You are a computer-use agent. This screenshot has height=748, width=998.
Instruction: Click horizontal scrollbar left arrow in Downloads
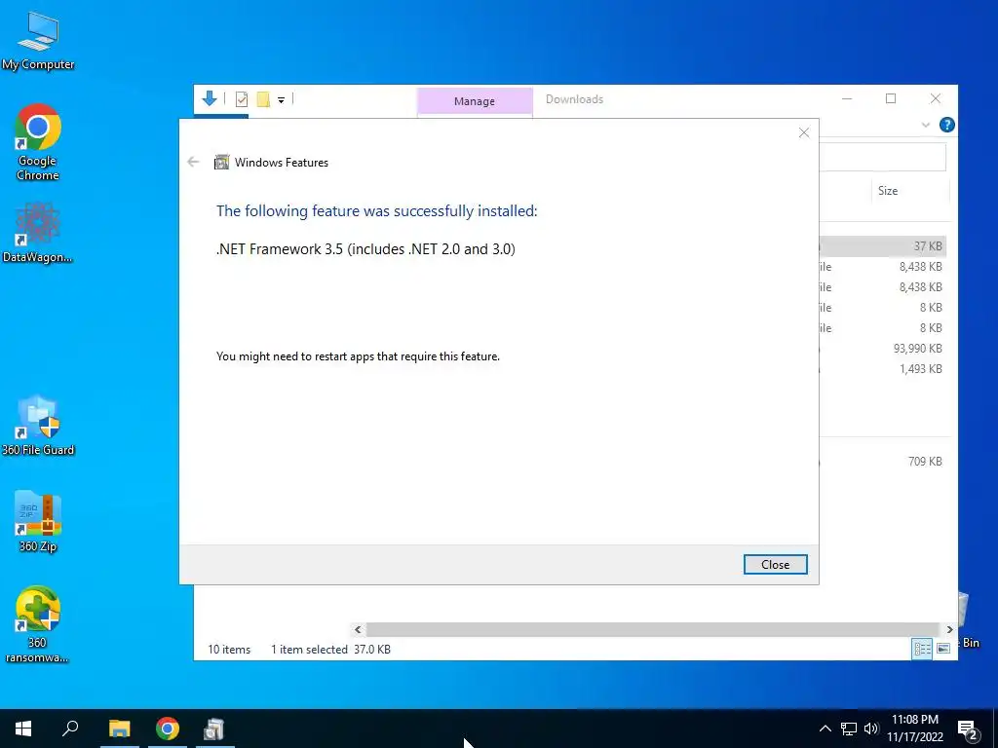click(x=358, y=630)
